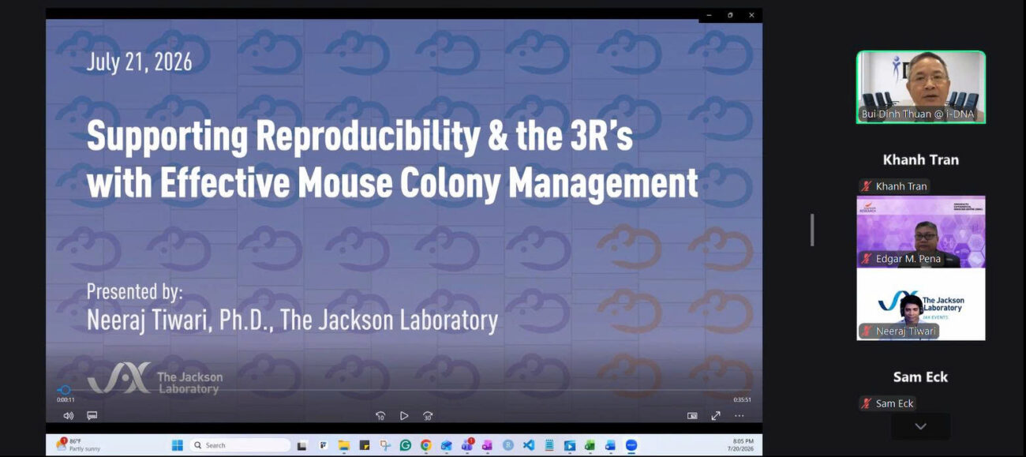The image size is (1026, 457).
Task: Click Khanh Tran muted microphone icon
Action: (x=867, y=186)
